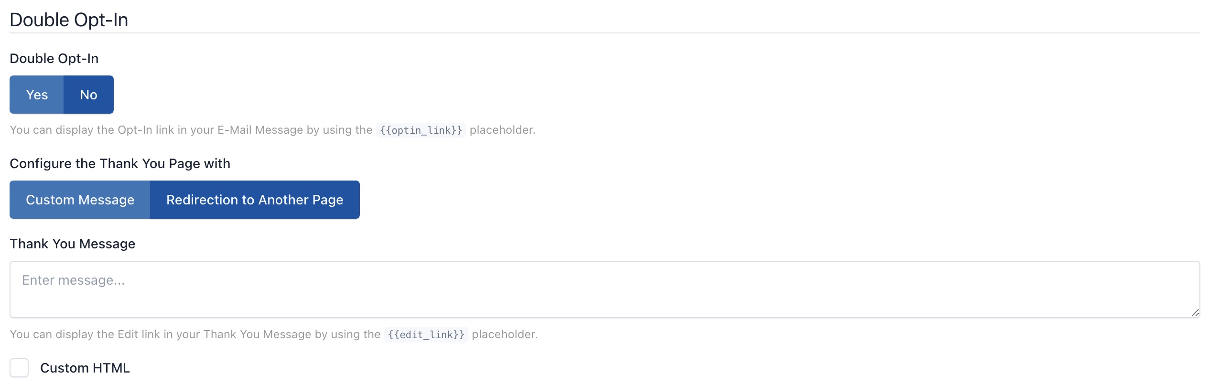Screen dimensions: 1208x384
Task: Click the {{edit_link}} placeholder code
Action: [426, 334]
